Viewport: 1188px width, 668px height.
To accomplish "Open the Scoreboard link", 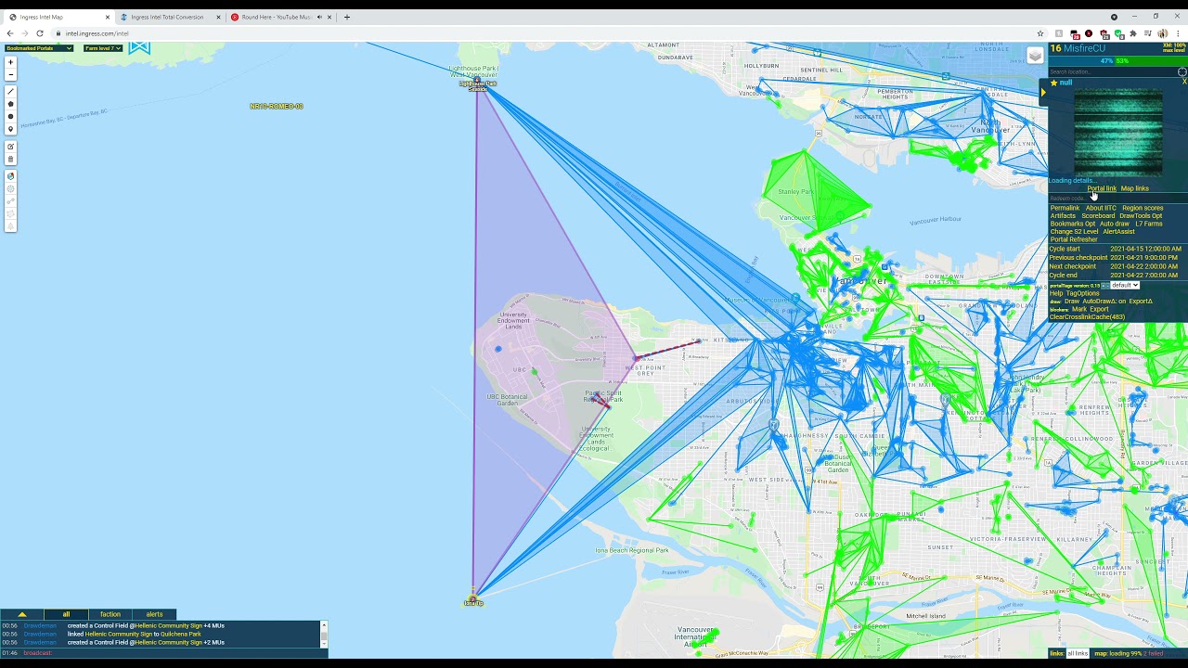I will coord(1098,215).
